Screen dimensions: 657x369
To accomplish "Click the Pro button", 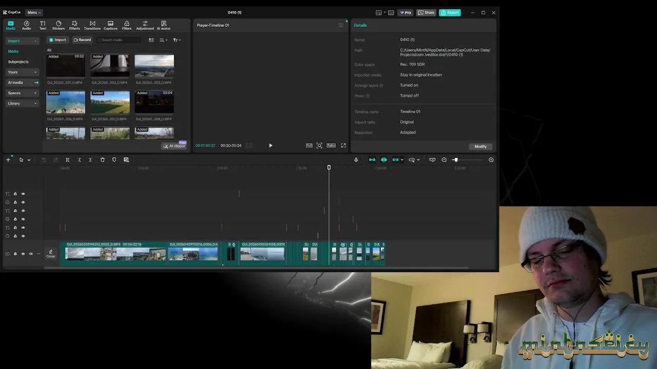I will tap(405, 12).
